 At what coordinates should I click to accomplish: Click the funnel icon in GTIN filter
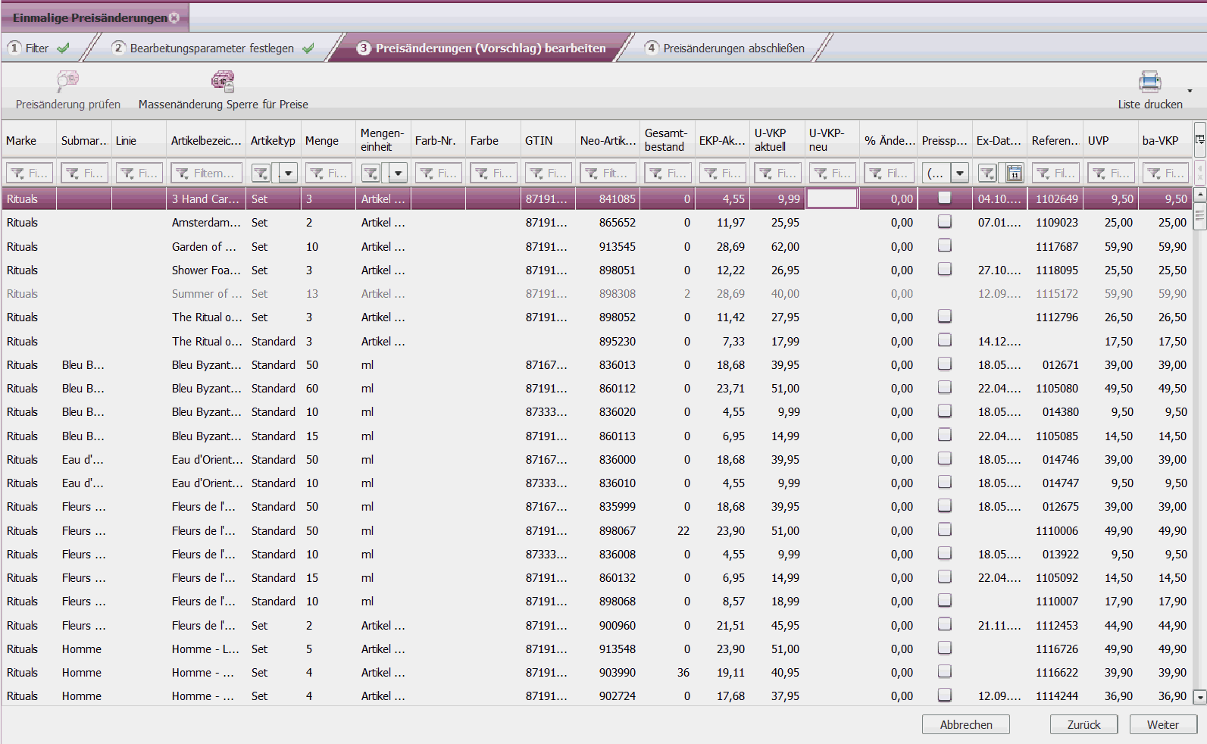[x=536, y=173]
